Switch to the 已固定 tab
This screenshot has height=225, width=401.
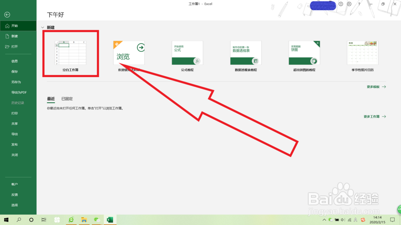pyautogui.click(x=67, y=99)
